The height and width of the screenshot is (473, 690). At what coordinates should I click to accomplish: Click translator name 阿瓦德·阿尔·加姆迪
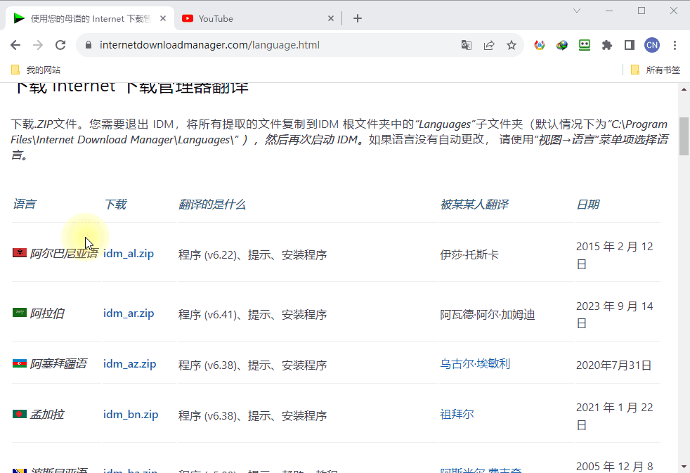488,315
